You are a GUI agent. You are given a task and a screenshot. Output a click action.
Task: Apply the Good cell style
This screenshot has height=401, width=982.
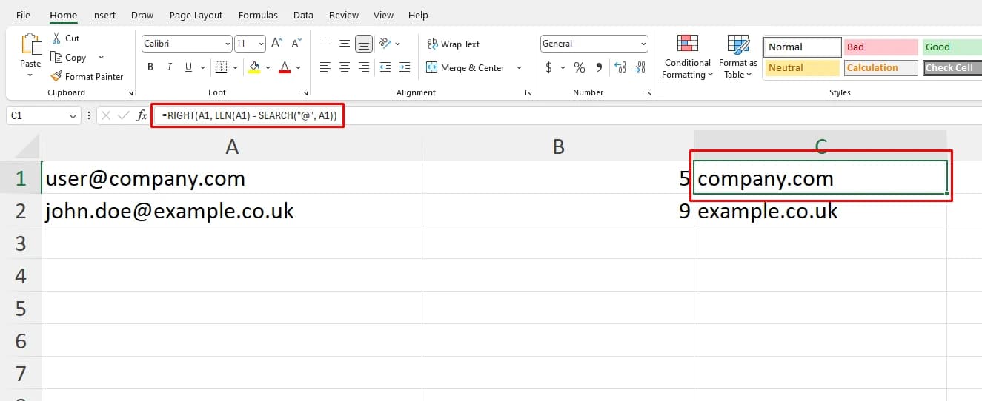click(952, 47)
